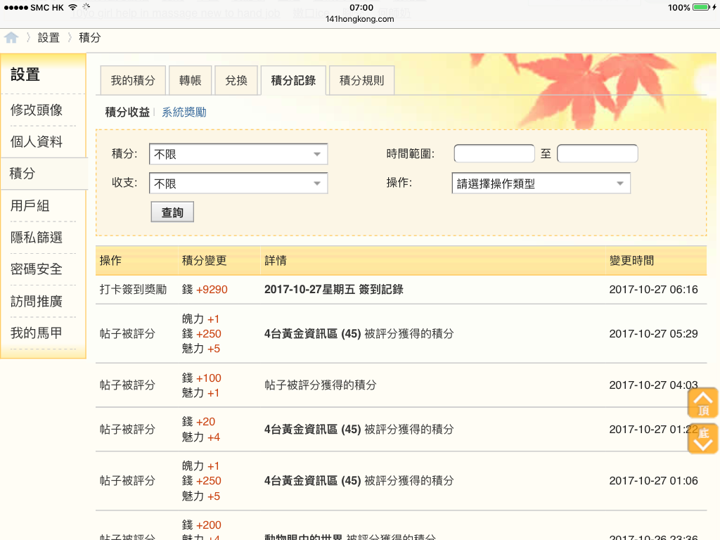This screenshot has height=540, width=720.
Task: Click the end date input field
Action: pyautogui.click(x=597, y=154)
